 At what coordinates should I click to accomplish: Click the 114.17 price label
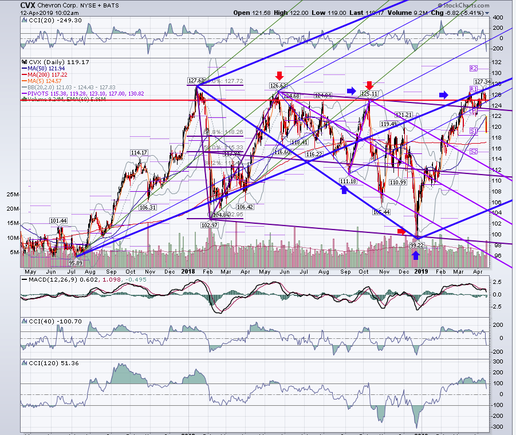139,153
